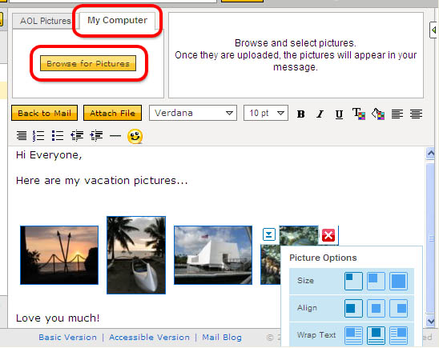Select the smallest picture size option
The width and height of the screenshot is (439, 348).
point(353,281)
